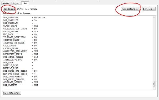Viewport: 159px width, 100px height.
Task: Click the GENERATE_LEGEND line
Action: tap(21, 82)
